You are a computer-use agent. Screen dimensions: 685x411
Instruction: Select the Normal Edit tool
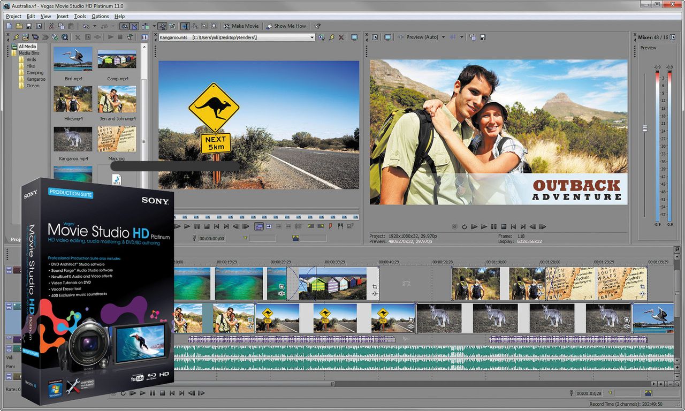(185, 26)
